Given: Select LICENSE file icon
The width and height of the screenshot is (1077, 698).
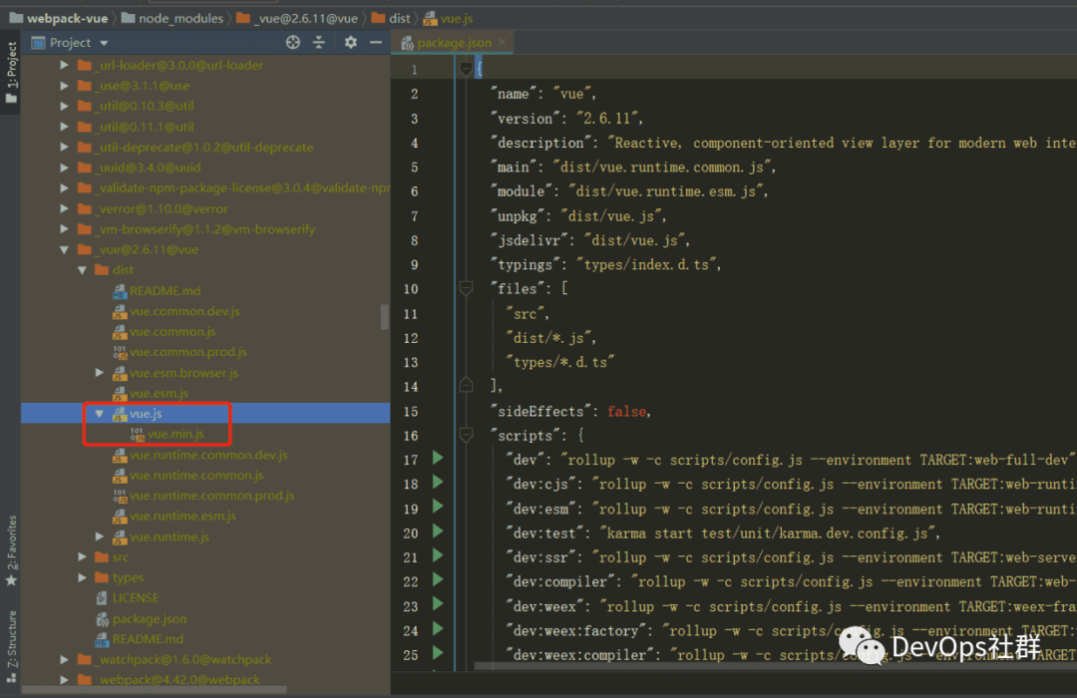Looking at the screenshot, I should pyautogui.click(x=102, y=598).
